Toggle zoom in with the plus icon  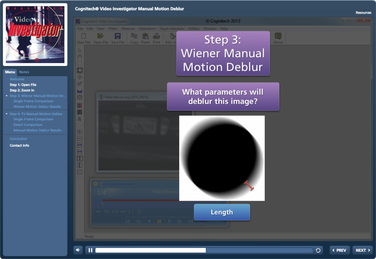click(80, 131)
